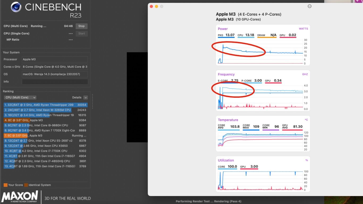Click the CORE 100.0 utilization reading
This screenshot has width=363, height=204.
(227, 167)
